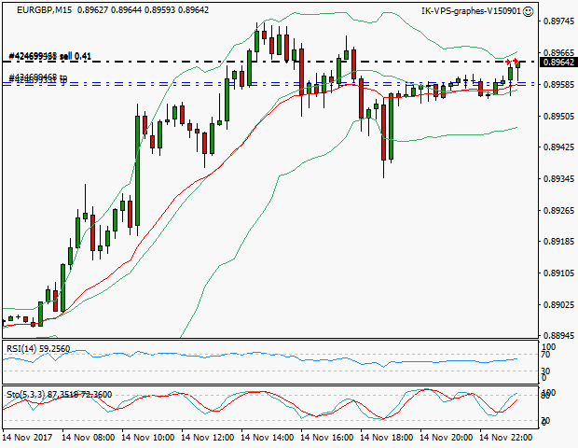The width and height of the screenshot is (578, 448).
Task: Click the 0.89105 price scale value
Action: point(558,273)
